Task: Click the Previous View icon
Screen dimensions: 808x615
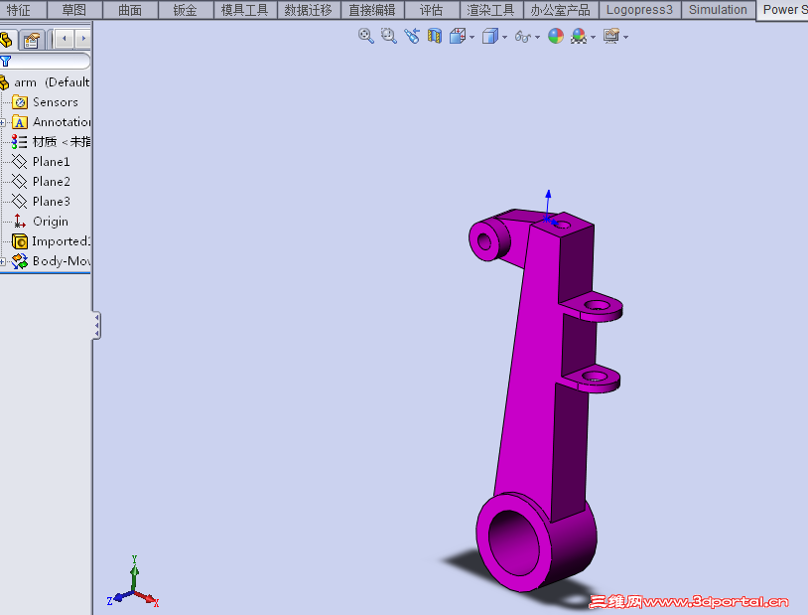Action: tap(412, 36)
